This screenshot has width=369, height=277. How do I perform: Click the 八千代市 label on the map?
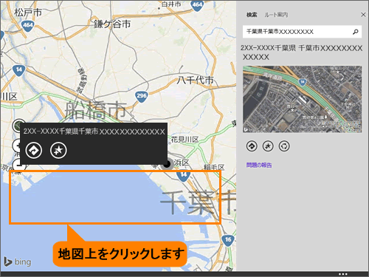(x=195, y=80)
